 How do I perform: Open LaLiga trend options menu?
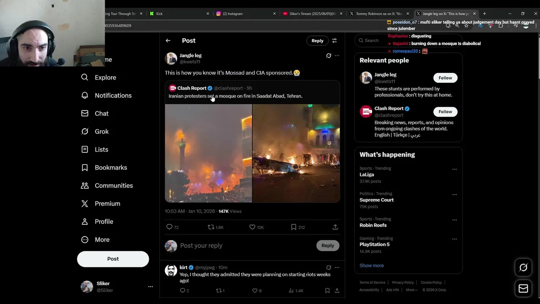click(454, 169)
